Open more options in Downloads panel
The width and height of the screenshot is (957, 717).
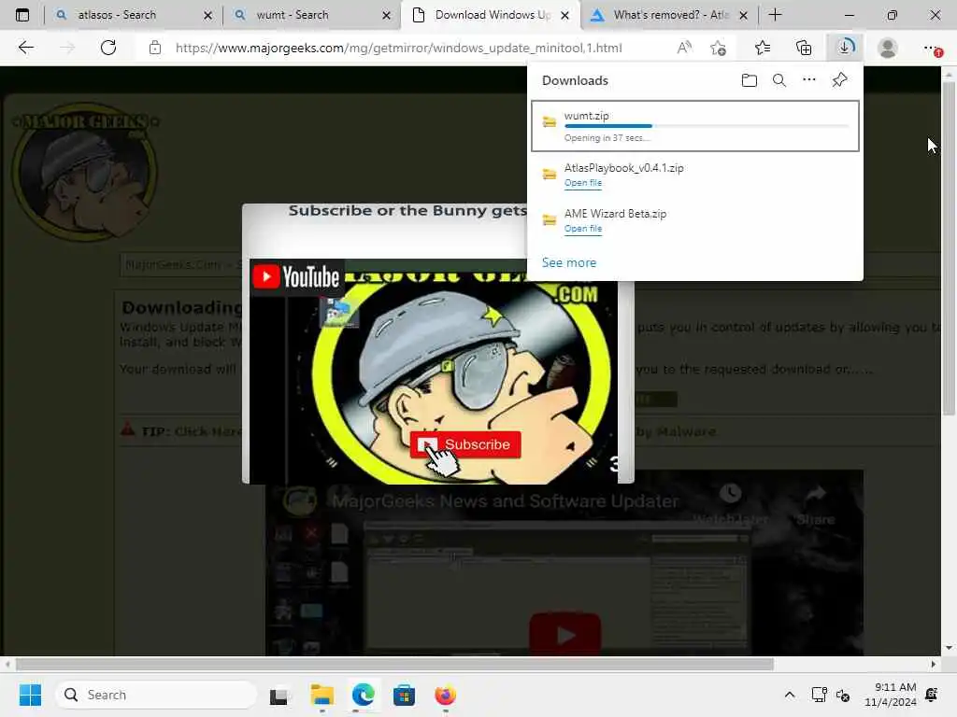click(x=808, y=80)
